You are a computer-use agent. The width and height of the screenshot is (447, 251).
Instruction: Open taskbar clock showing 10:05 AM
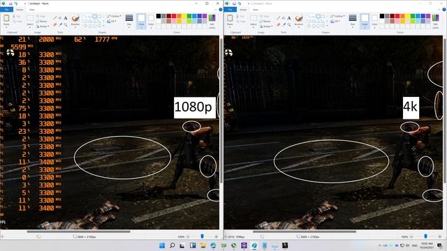(x=427, y=245)
